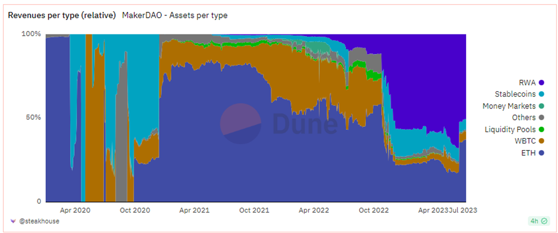The image size is (558, 233).
Task: Open the @steakhouse author link
Action: pos(39,221)
